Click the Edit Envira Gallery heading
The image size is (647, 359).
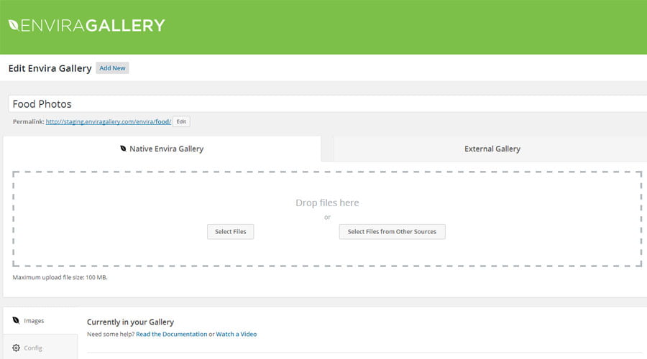pos(50,68)
